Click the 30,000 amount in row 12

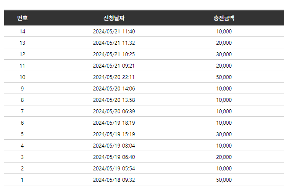point(224,54)
